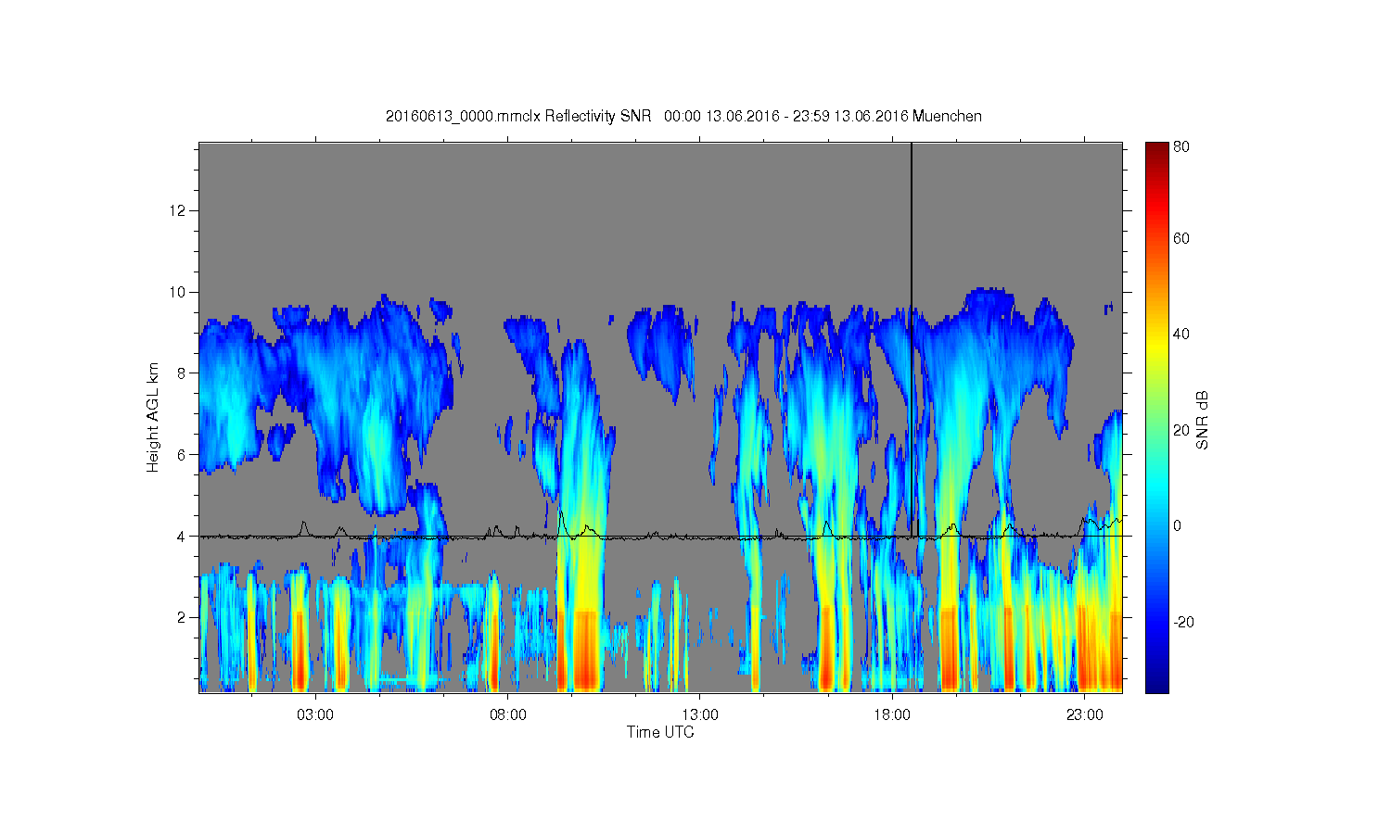This screenshot has height=834, width=1391.
Task: Click the height tick label 10
Action: tap(178, 292)
